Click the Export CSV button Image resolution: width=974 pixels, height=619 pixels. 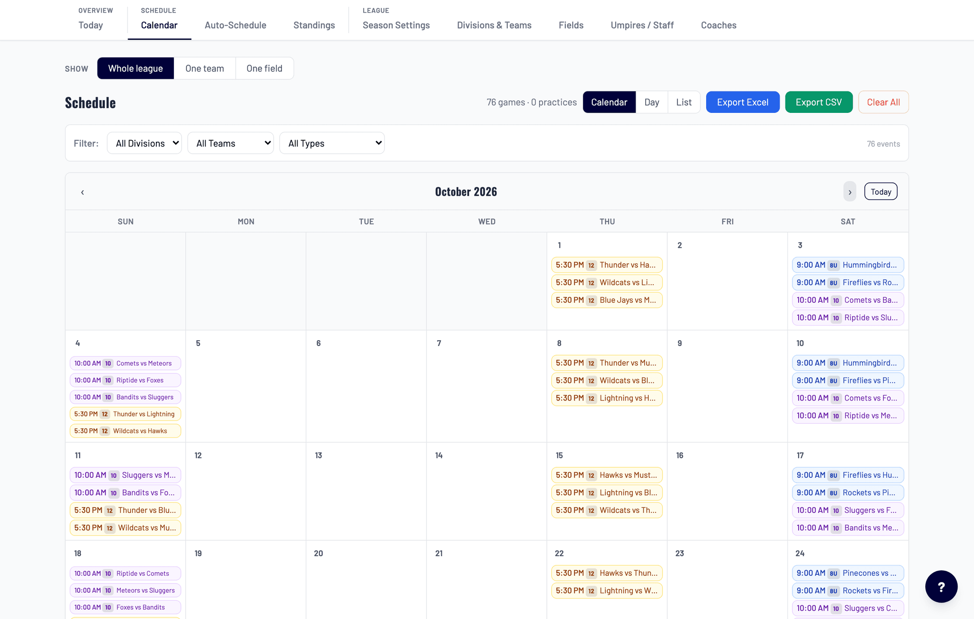(x=819, y=102)
